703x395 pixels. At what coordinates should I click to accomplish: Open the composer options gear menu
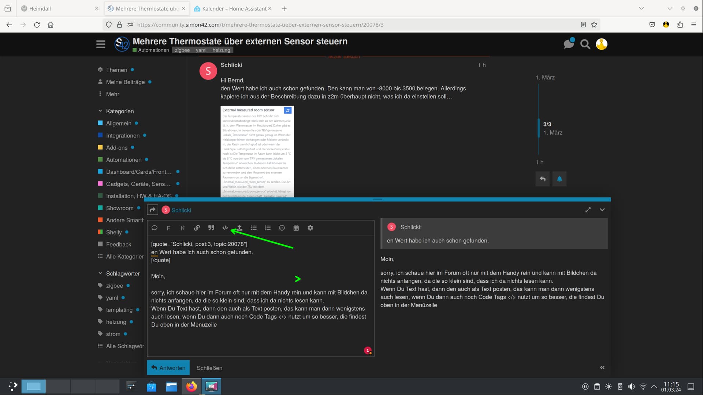coord(310,228)
